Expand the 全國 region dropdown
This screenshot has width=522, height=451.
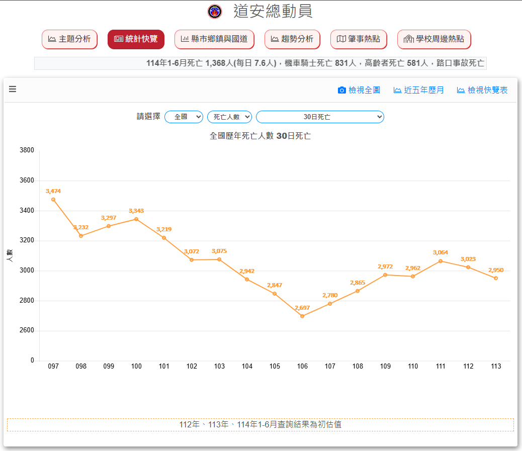pos(184,117)
